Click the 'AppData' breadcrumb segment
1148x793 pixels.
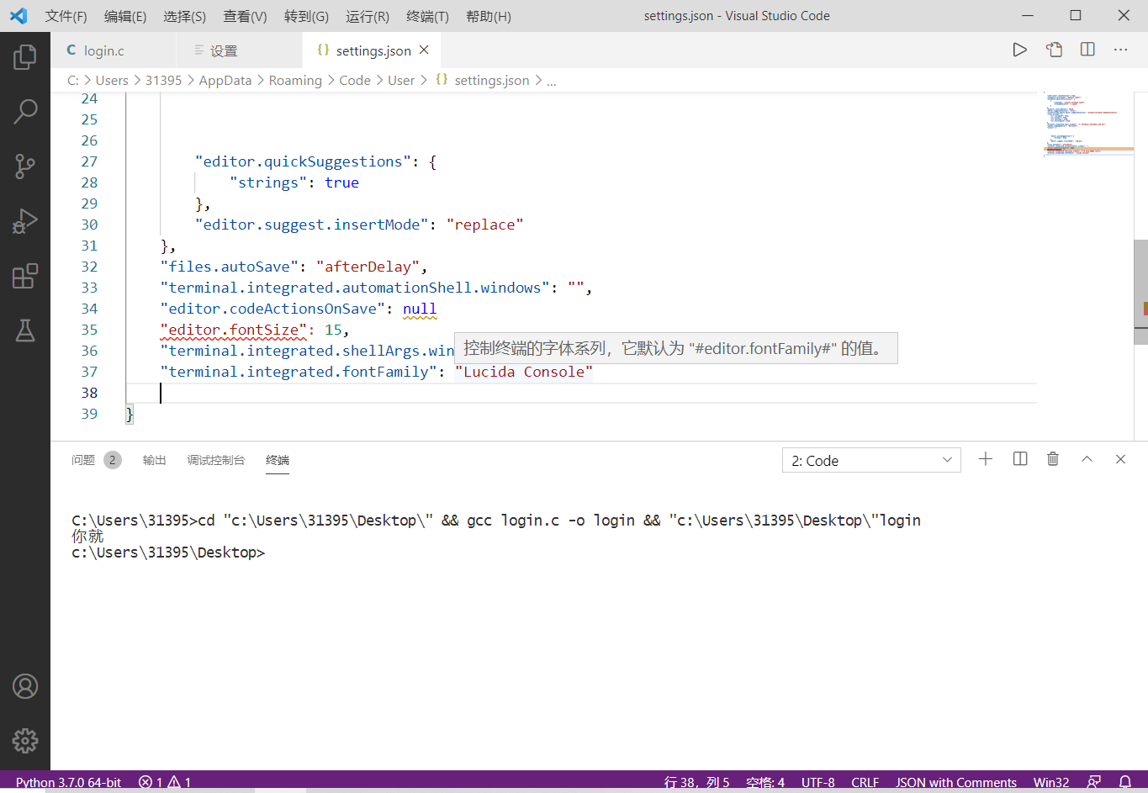click(x=225, y=81)
